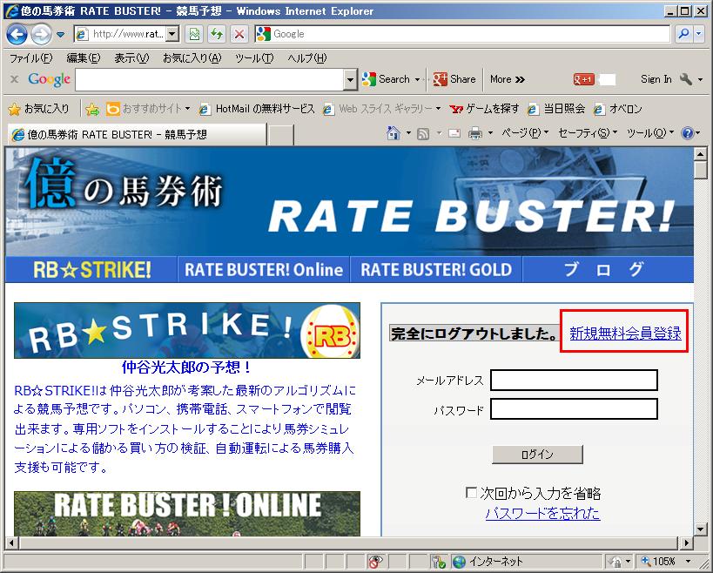Click the Read mail envelope icon
The height and width of the screenshot is (573, 713).
(x=454, y=133)
